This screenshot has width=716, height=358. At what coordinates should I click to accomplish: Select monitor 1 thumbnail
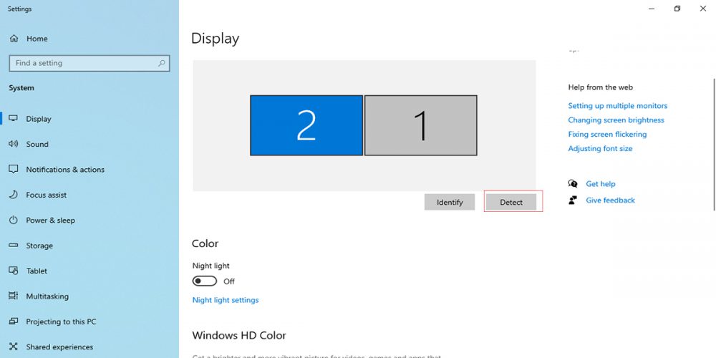(420, 125)
